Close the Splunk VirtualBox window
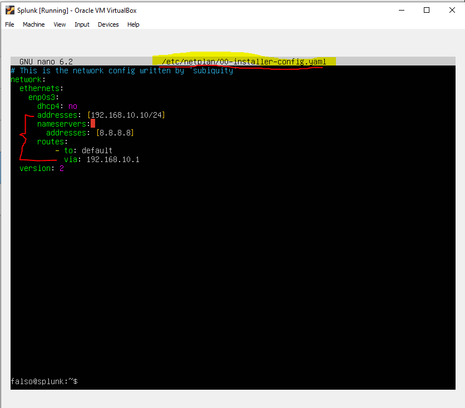The image size is (465, 408). click(x=452, y=11)
